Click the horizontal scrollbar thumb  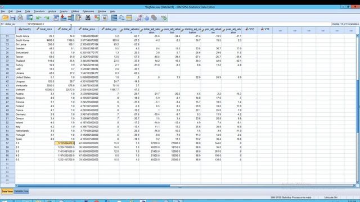pyautogui.click(x=94, y=186)
